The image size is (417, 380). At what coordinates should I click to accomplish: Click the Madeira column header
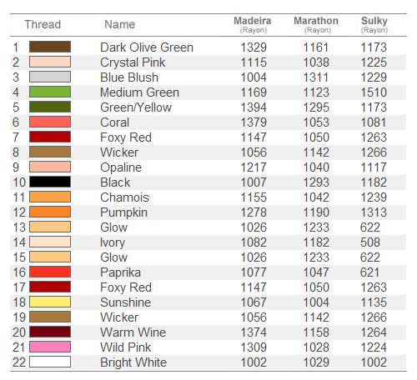click(253, 24)
